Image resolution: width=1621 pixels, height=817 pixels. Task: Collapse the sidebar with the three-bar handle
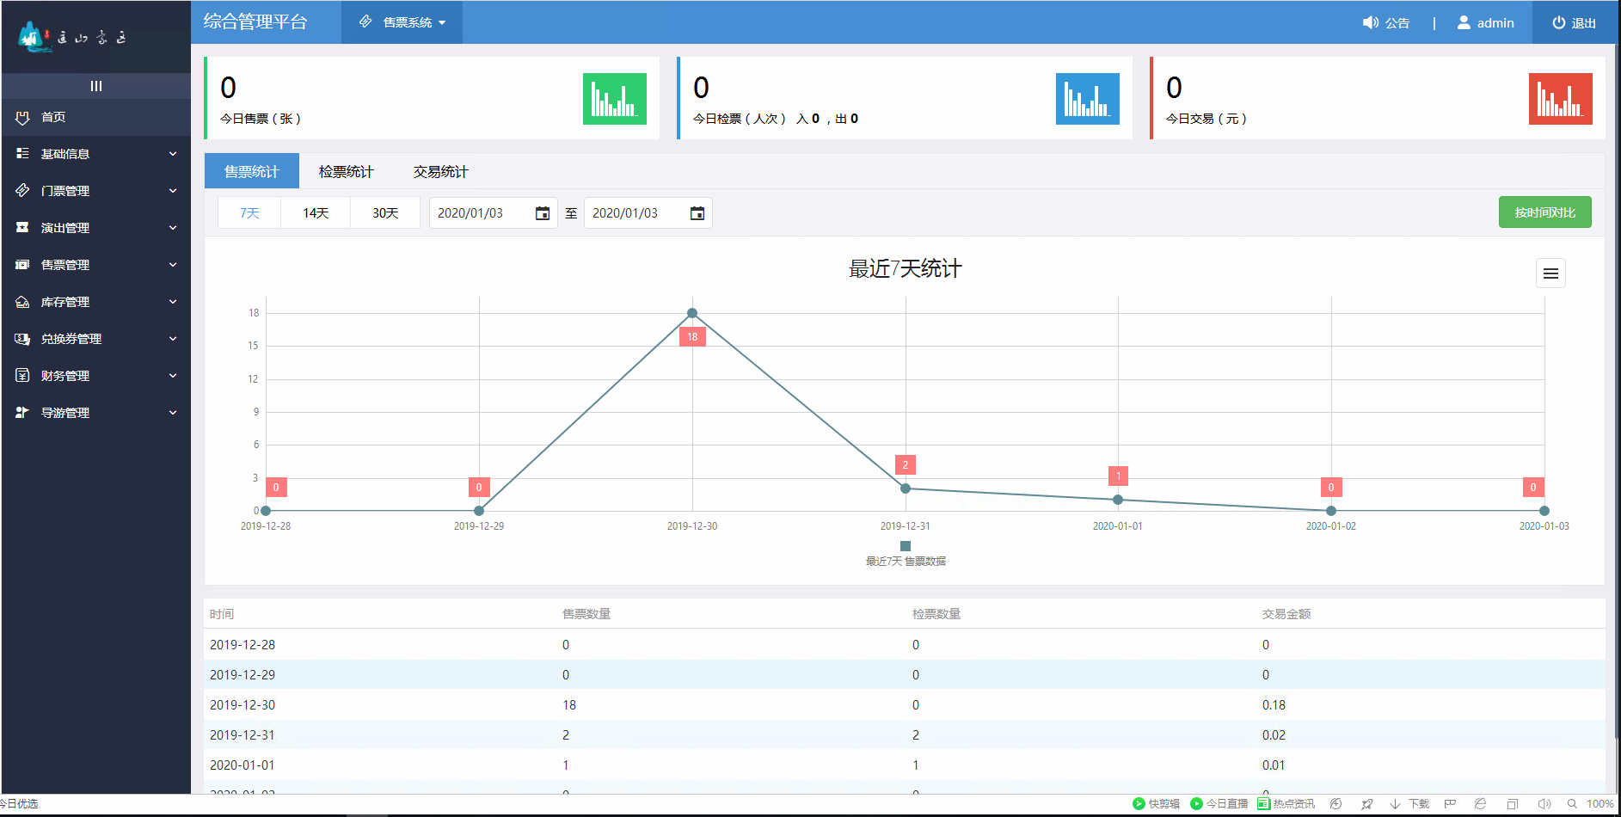[96, 86]
